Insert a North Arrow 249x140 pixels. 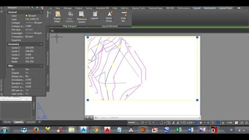pos(109,16)
